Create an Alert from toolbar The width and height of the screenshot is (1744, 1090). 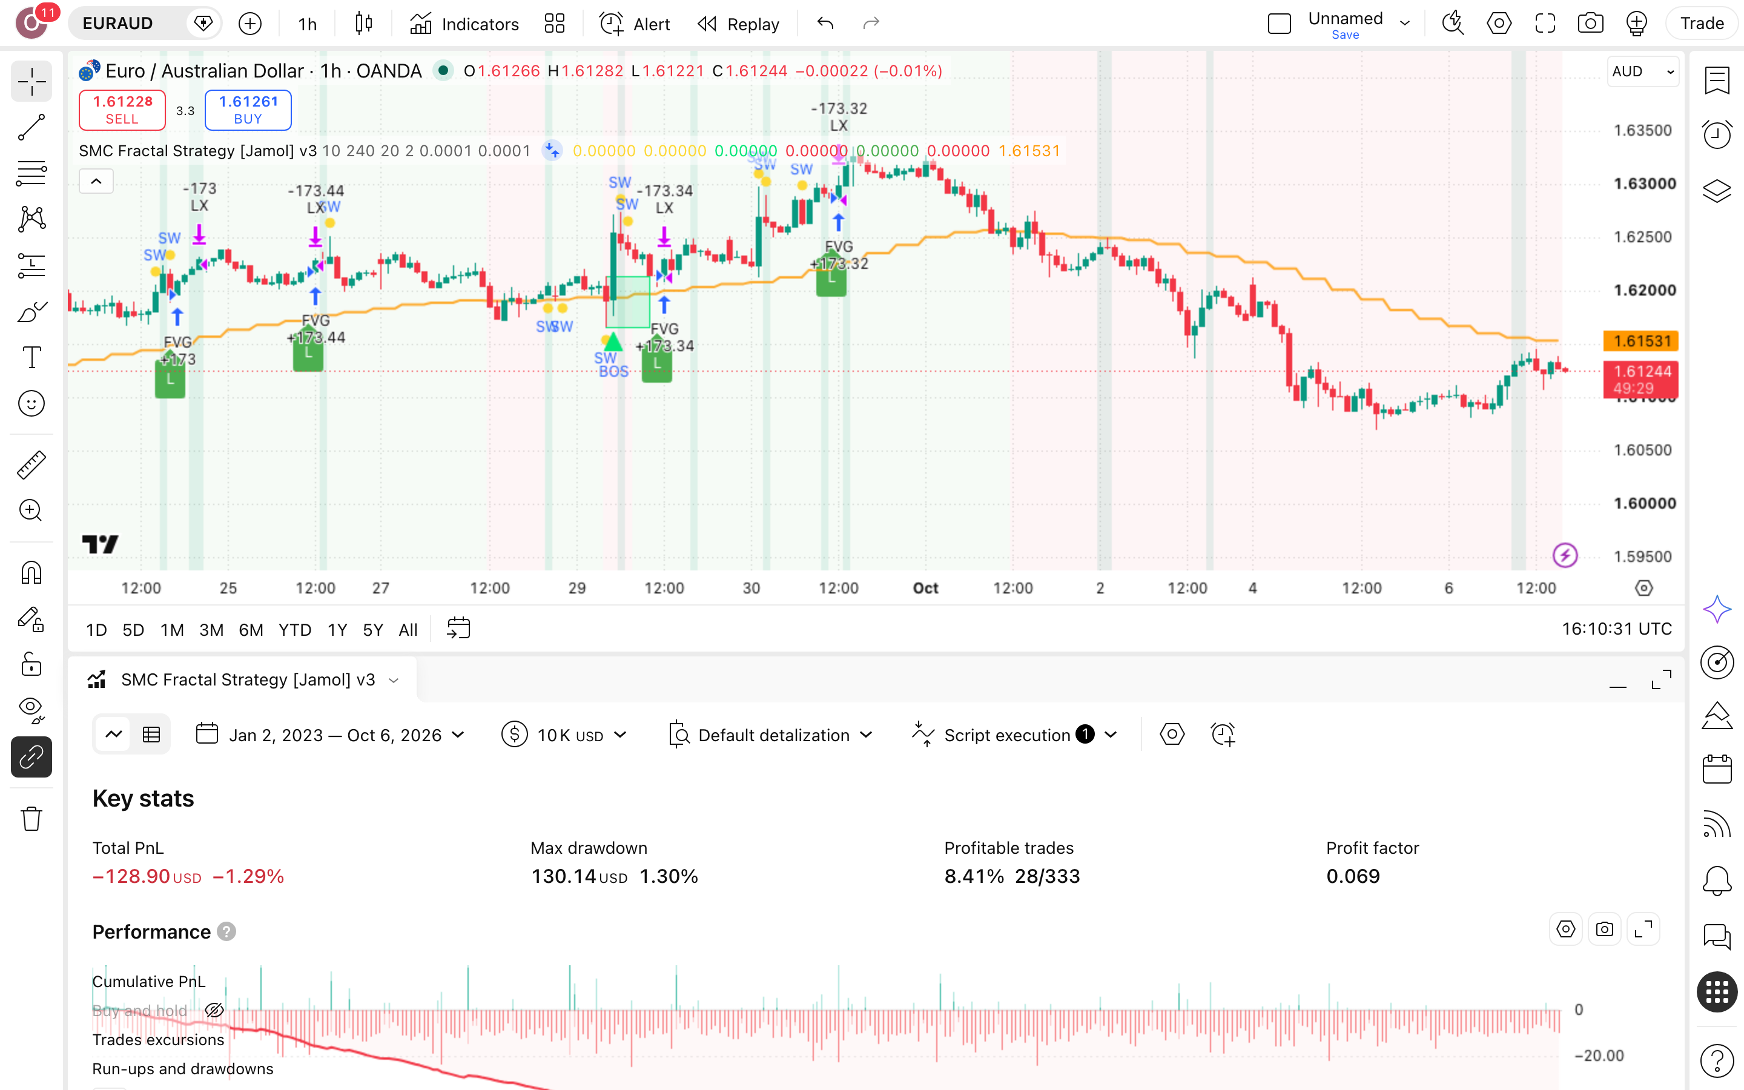[635, 24]
